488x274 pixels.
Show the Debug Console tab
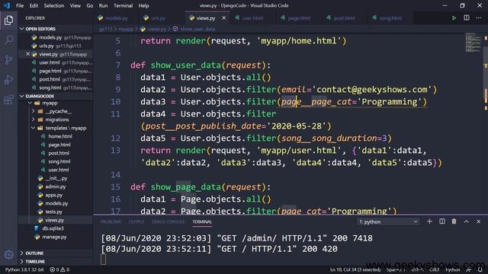click(169, 221)
